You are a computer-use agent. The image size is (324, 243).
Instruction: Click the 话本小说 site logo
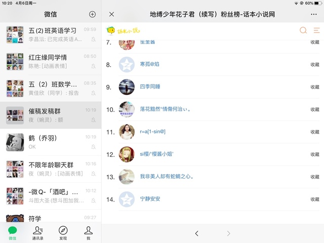(123, 30)
